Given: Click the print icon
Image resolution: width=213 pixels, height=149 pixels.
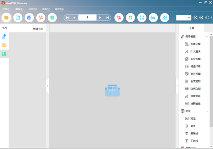Looking at the screenshot, I should [52, 18].
